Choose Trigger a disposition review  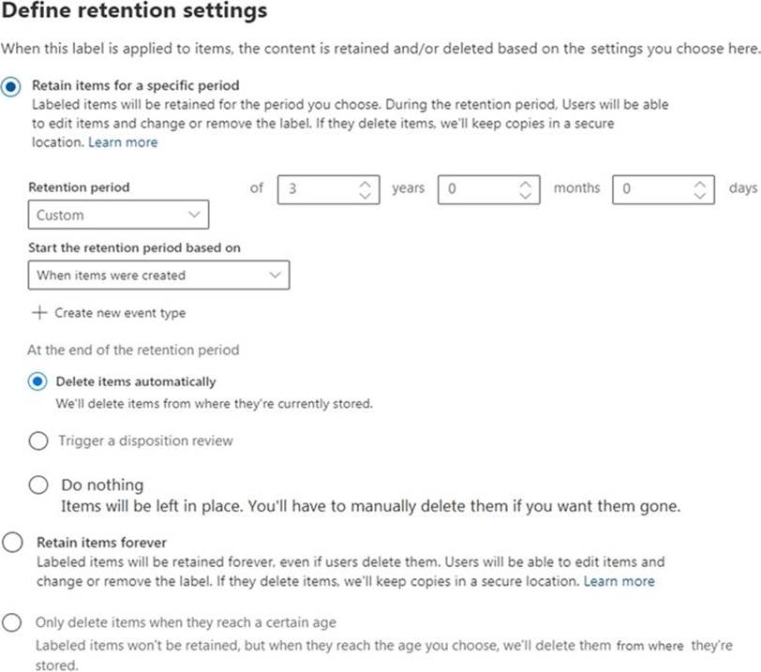click(38, 441)
